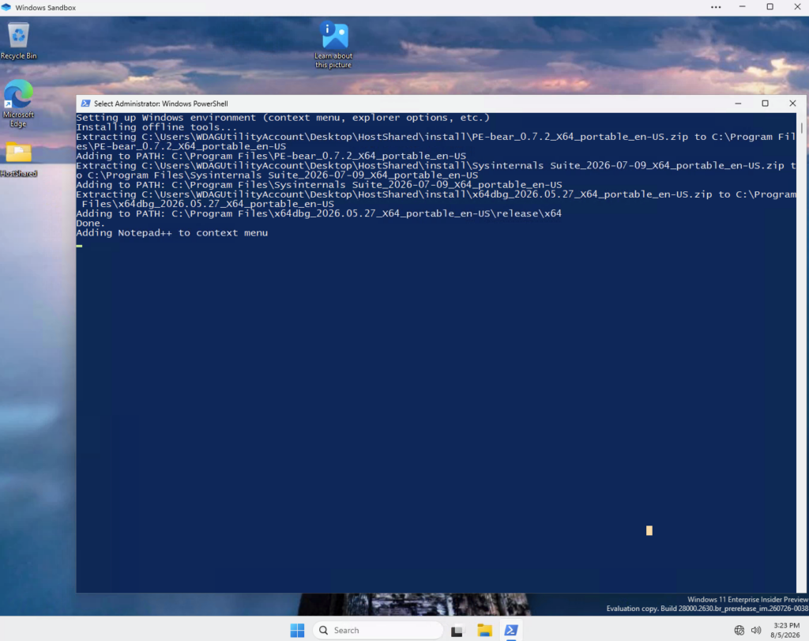Open Task View in the taskbar
Viewport: 809px width, 641px height.
point(457,631)
